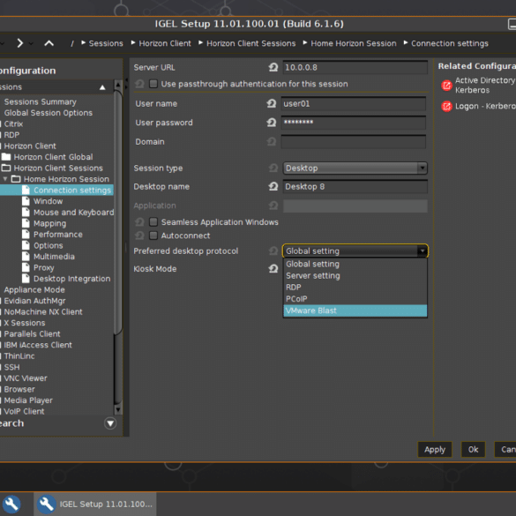Image resolution: width=516 pixels, height=516 pixels.
Task: Choose RDP from protocol list
Action: (355, 288)
